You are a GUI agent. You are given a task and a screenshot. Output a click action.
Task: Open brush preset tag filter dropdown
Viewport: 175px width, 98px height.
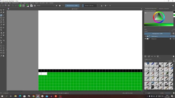tap(156, 61)
